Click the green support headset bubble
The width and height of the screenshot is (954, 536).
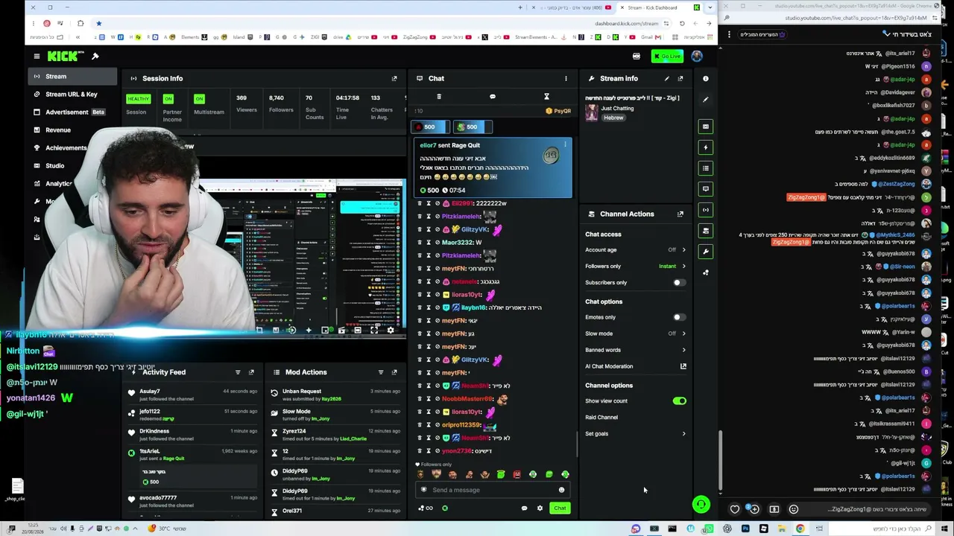(x=701, y=505)
